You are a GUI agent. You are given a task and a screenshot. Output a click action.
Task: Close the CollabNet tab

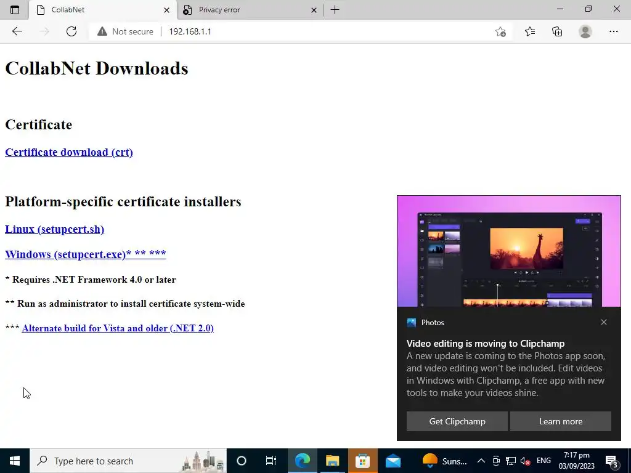tap(166, 10)
